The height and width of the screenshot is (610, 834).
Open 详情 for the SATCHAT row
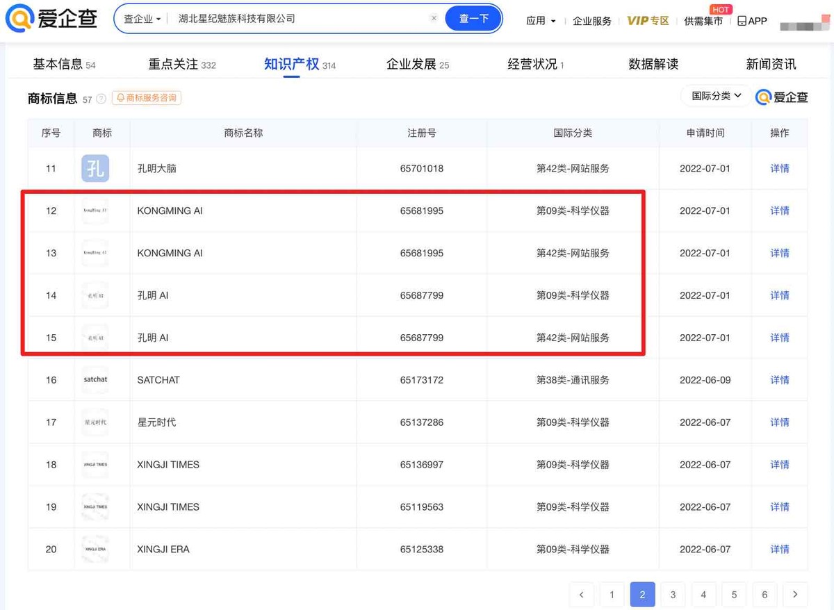(780, 381)
